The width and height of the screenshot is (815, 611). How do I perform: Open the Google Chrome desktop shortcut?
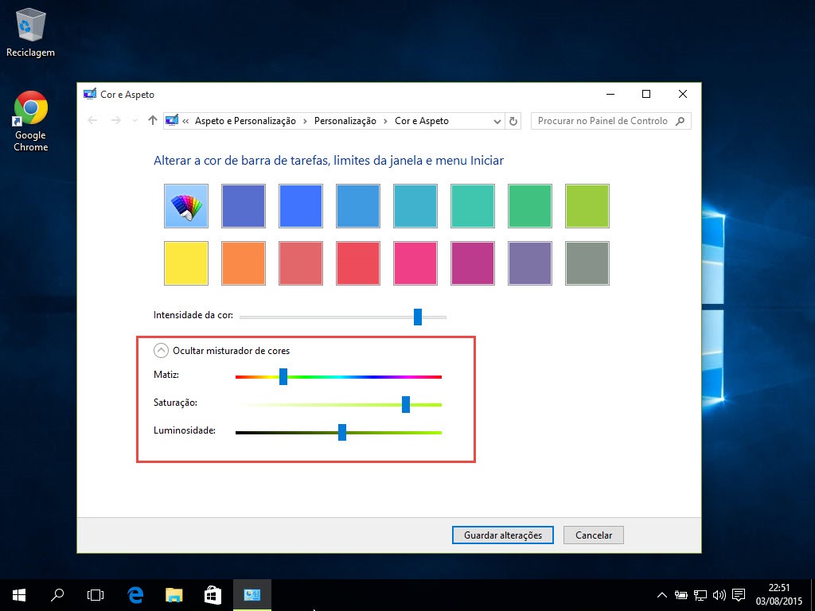tap(31, 108)
